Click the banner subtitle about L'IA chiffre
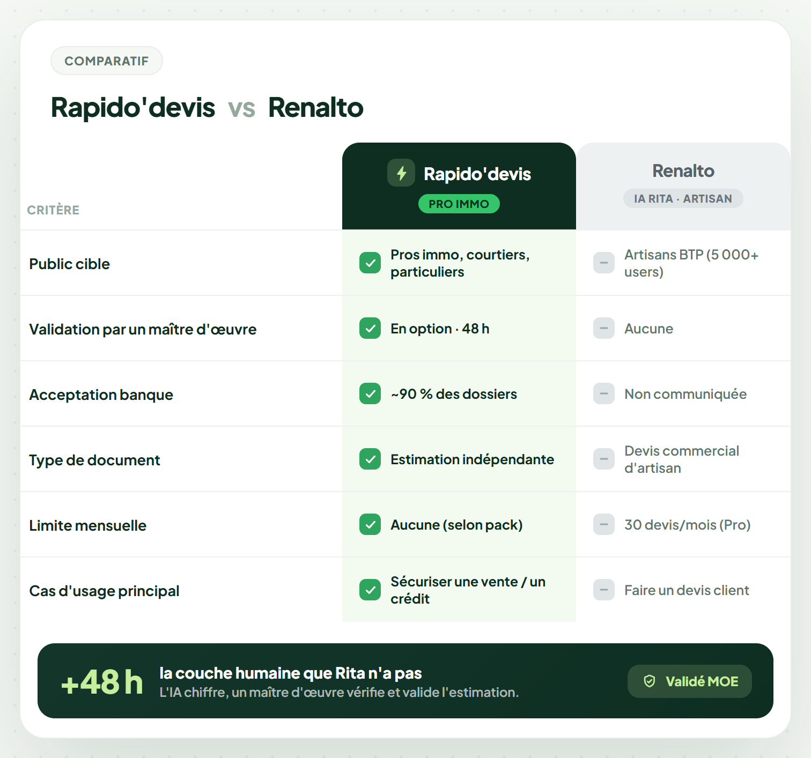The width and height of the screenshot is (811, 758). (x=339, y=692)
